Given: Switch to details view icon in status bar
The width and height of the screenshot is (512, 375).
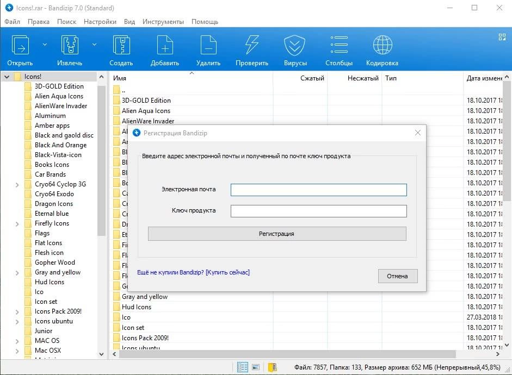Looking at the screenshot, I should point(242,367).
